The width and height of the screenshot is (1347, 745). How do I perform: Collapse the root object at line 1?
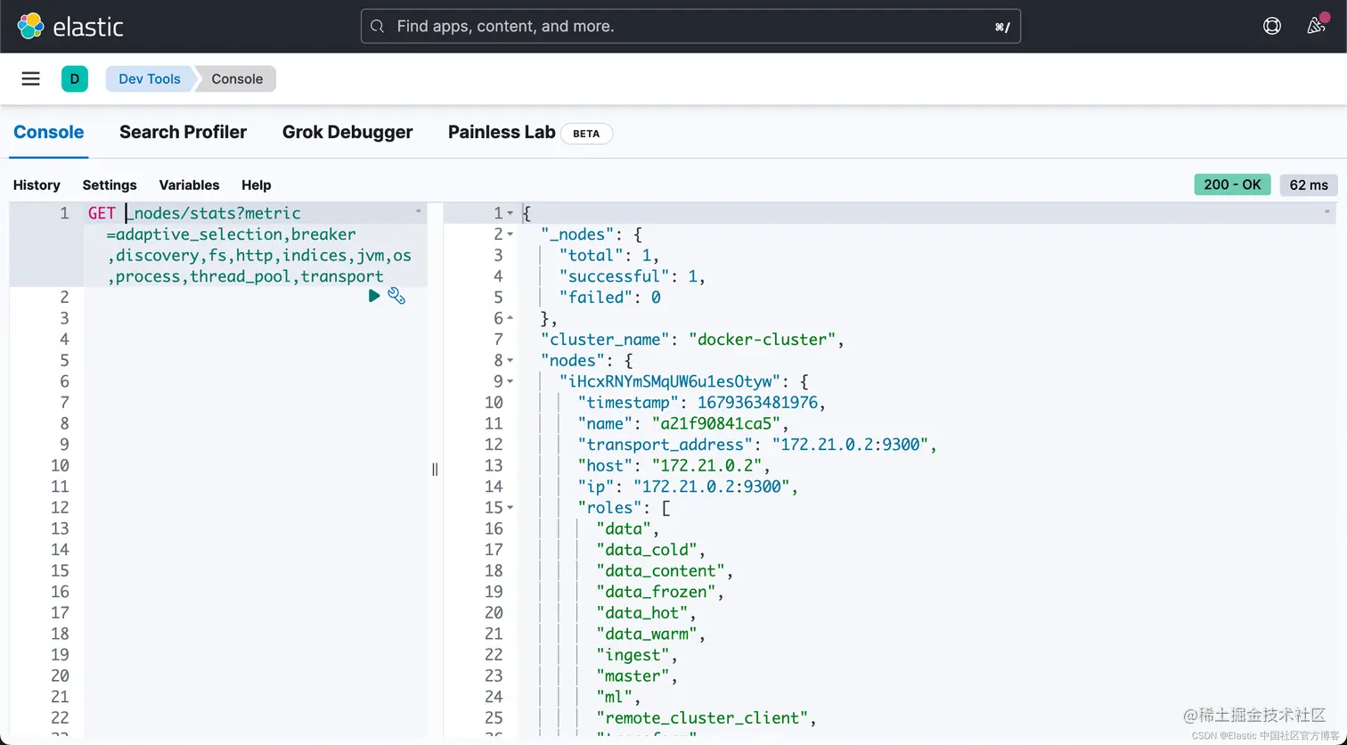point(510,214)
